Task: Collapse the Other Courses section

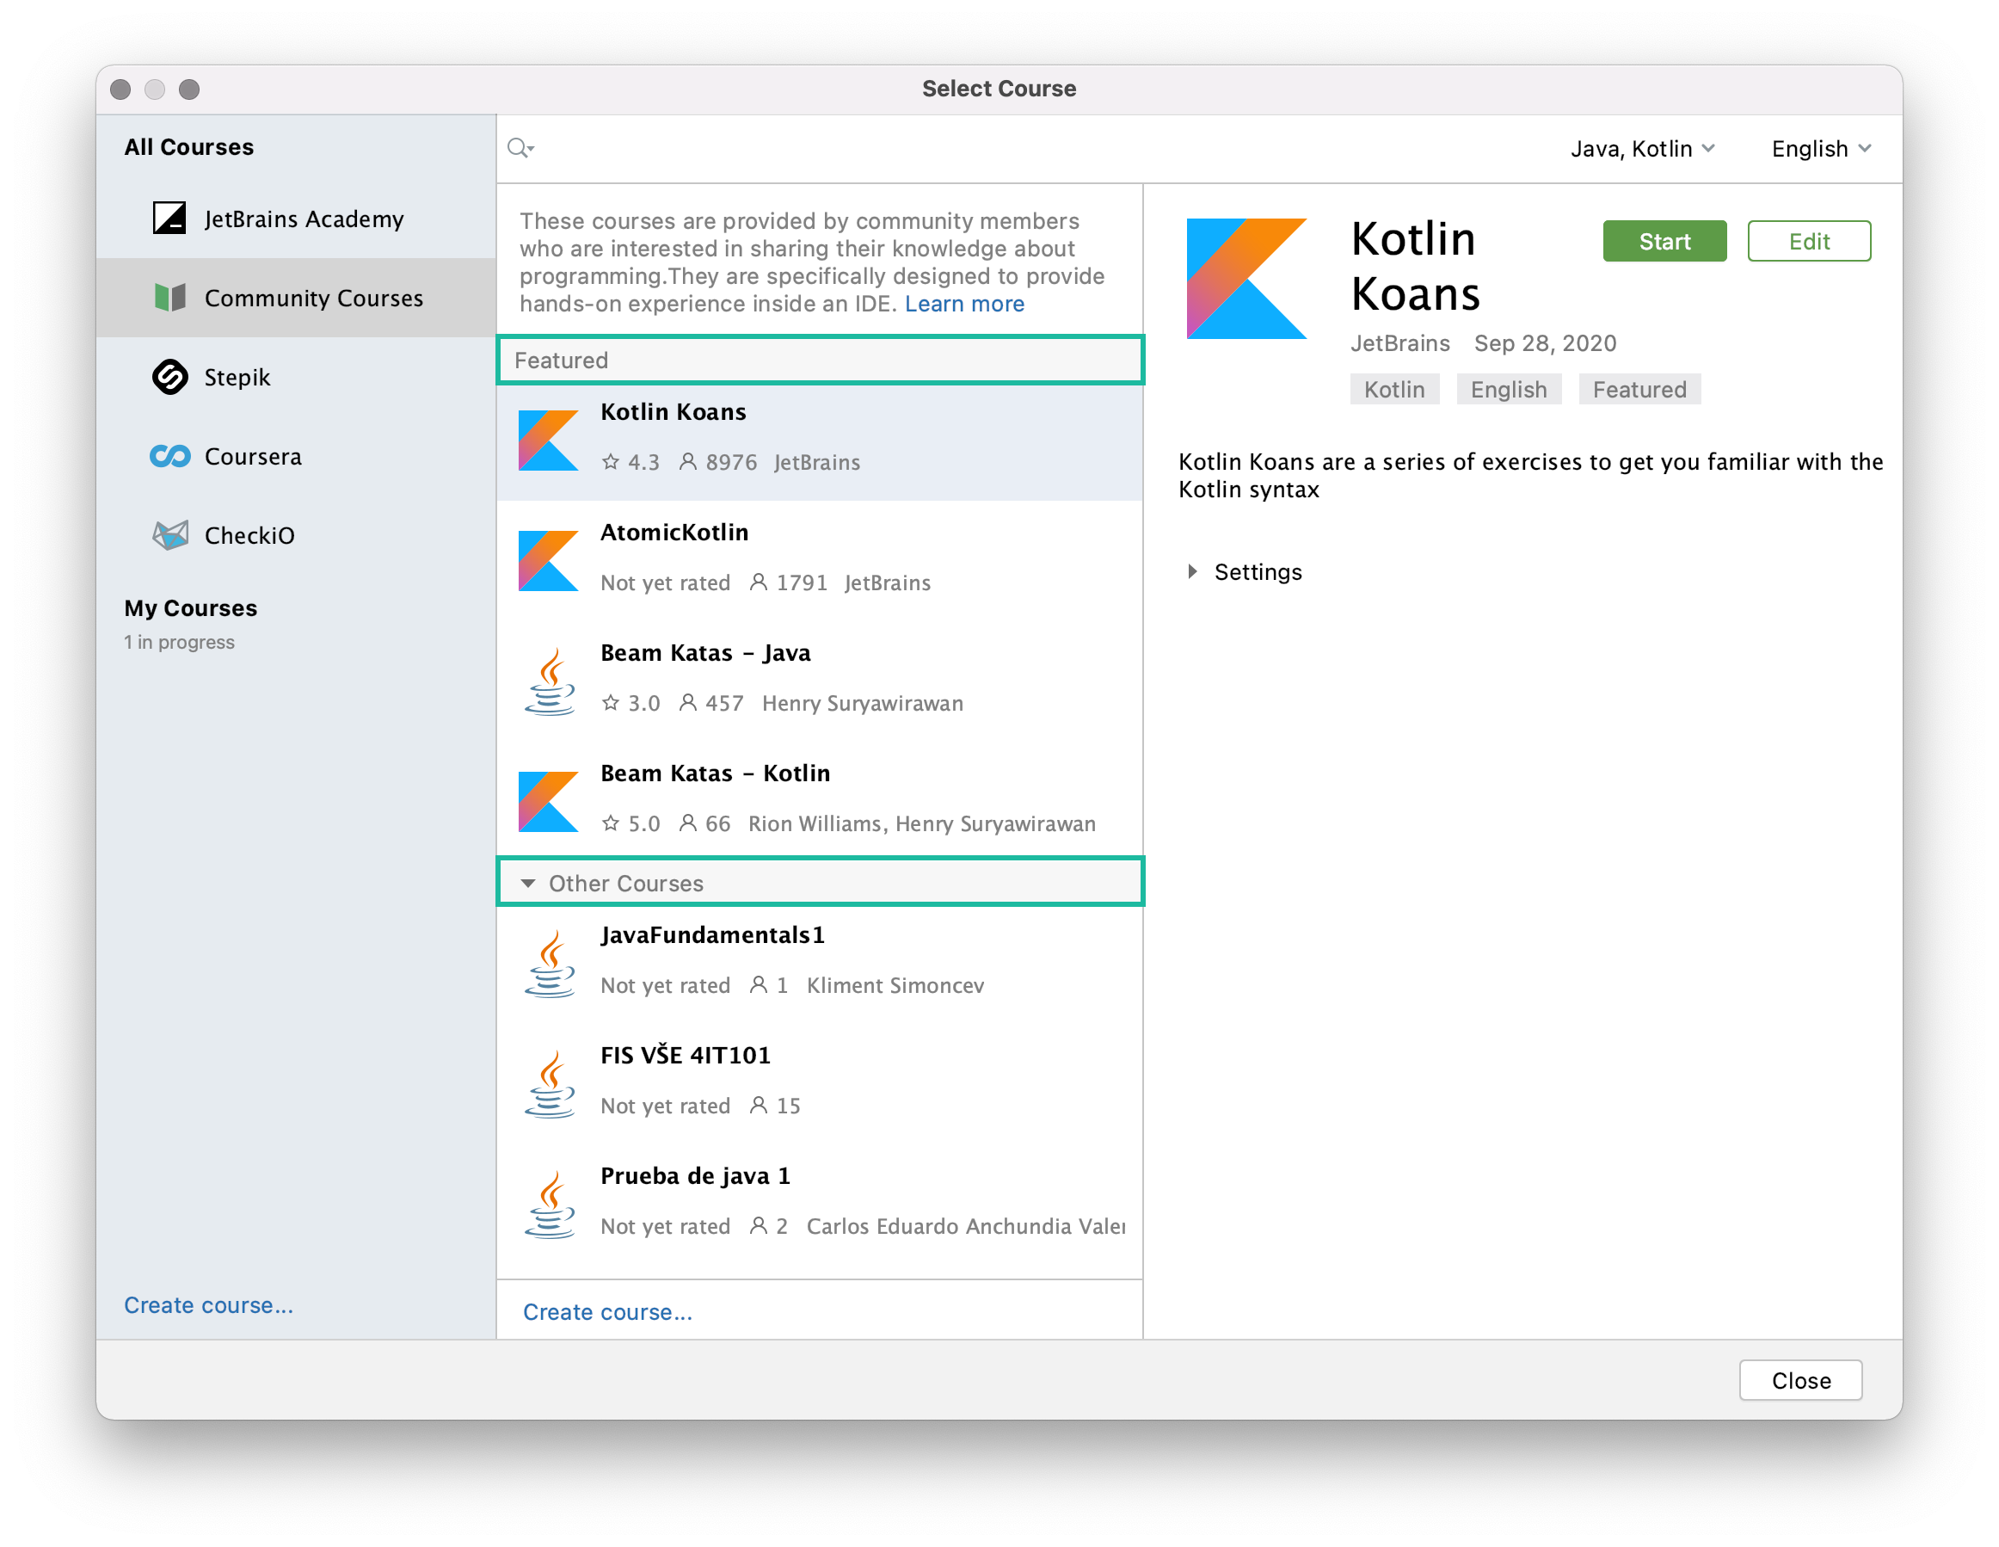Action: (528, 883)
